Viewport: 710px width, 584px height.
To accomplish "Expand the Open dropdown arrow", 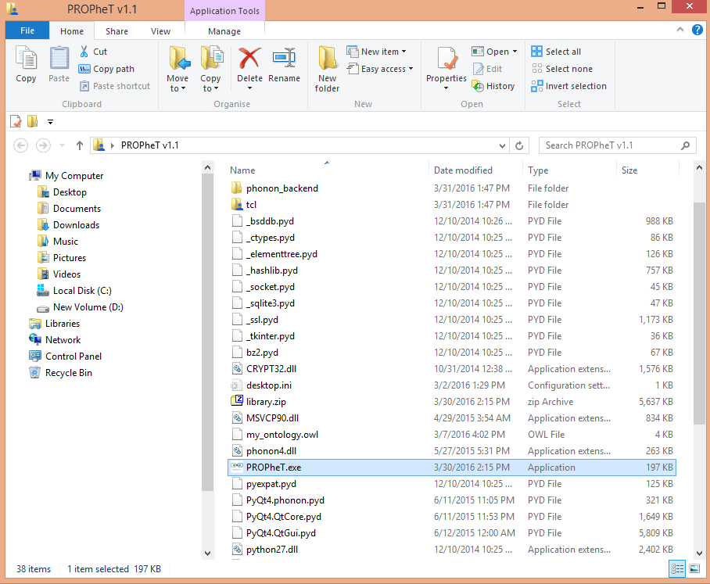I will pos(515,52).
